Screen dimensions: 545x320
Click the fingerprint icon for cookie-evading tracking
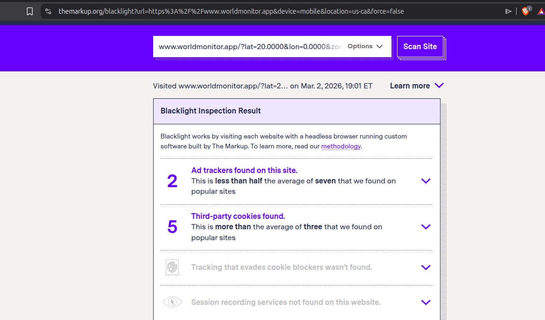(172, 268)
